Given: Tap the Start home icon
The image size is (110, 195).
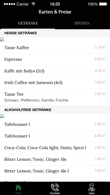Looking at the screenshot, I should coord(18,188).
